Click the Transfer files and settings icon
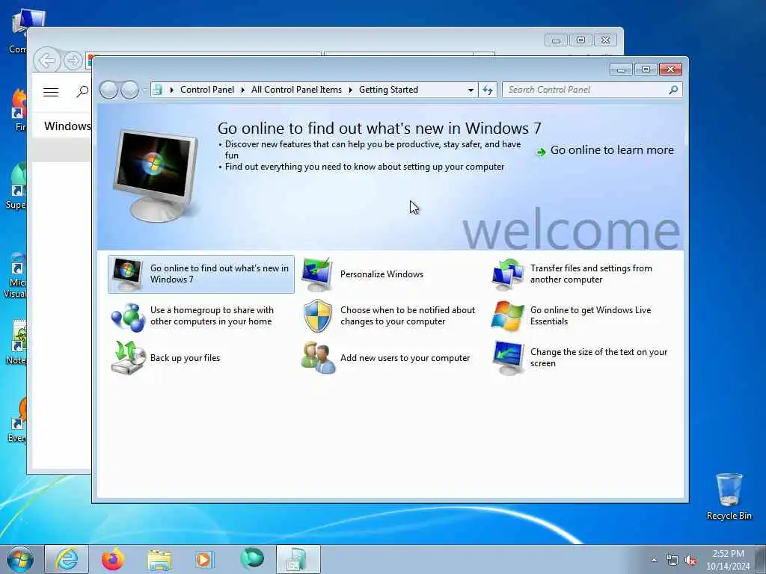This screenshot has width=766, height=574. (508, 274)
